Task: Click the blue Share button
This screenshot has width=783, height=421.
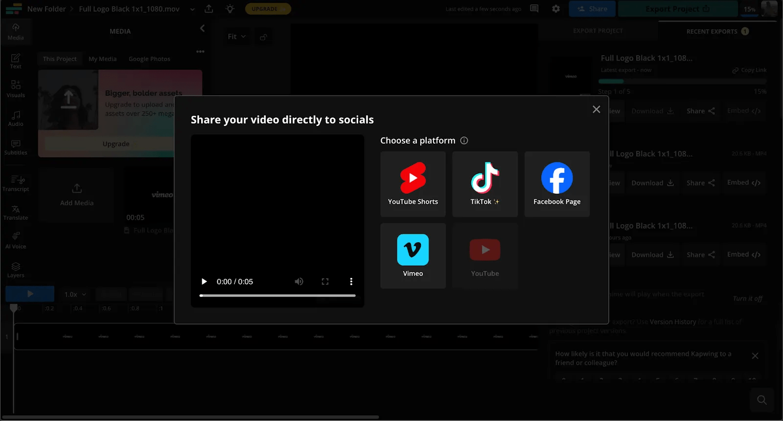Action: pyautogui.click(x=592, y=9)
